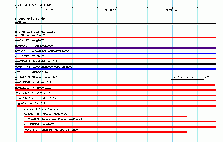Click the red nsv3215369 variant bar
Viewport: 223px width, 142px height.
pos(115,85)
